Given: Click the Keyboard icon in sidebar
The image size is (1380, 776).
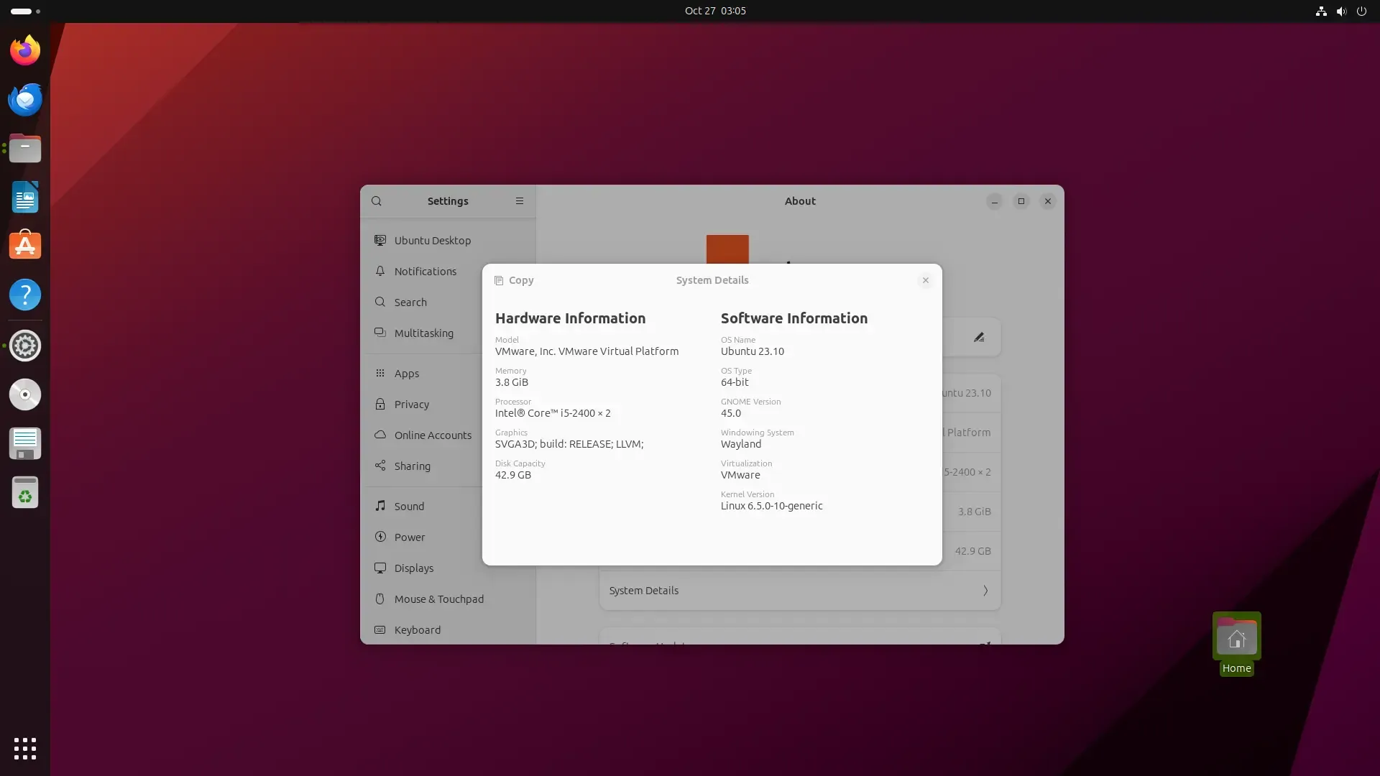Looking at the screenshot, I should (x=380, y=629).
